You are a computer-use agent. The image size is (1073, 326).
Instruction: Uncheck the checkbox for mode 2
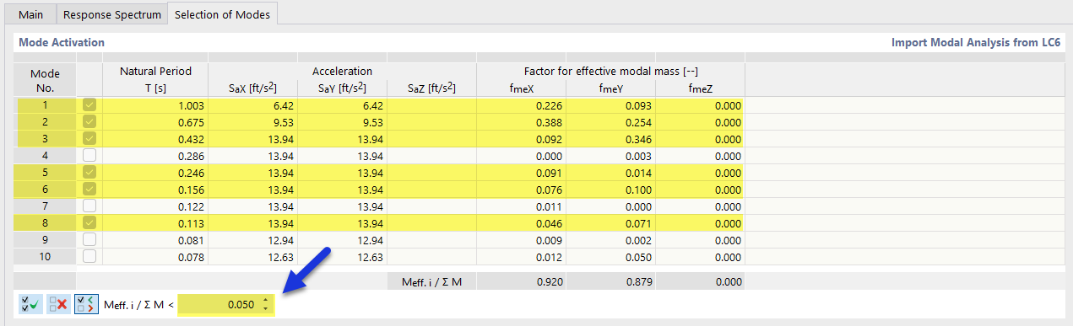(89, 122)
